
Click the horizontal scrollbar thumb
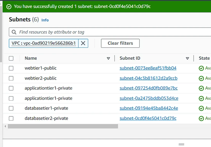[63, 126]
